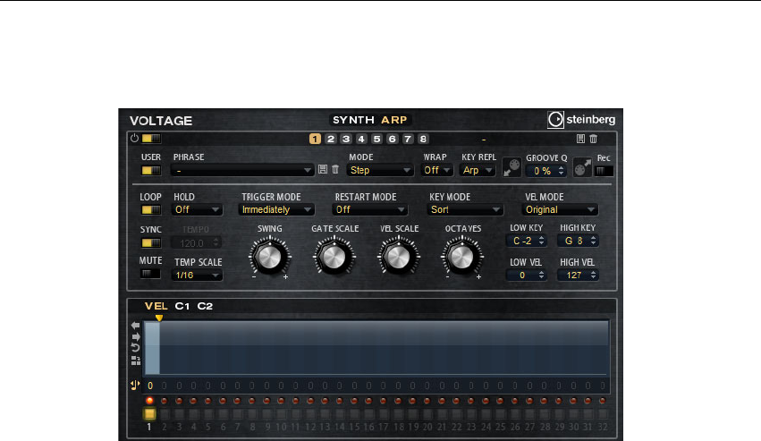This screenshot has height=441, width=761.
Task: Save the phrase using disk icon
Action: pos(323,169)
